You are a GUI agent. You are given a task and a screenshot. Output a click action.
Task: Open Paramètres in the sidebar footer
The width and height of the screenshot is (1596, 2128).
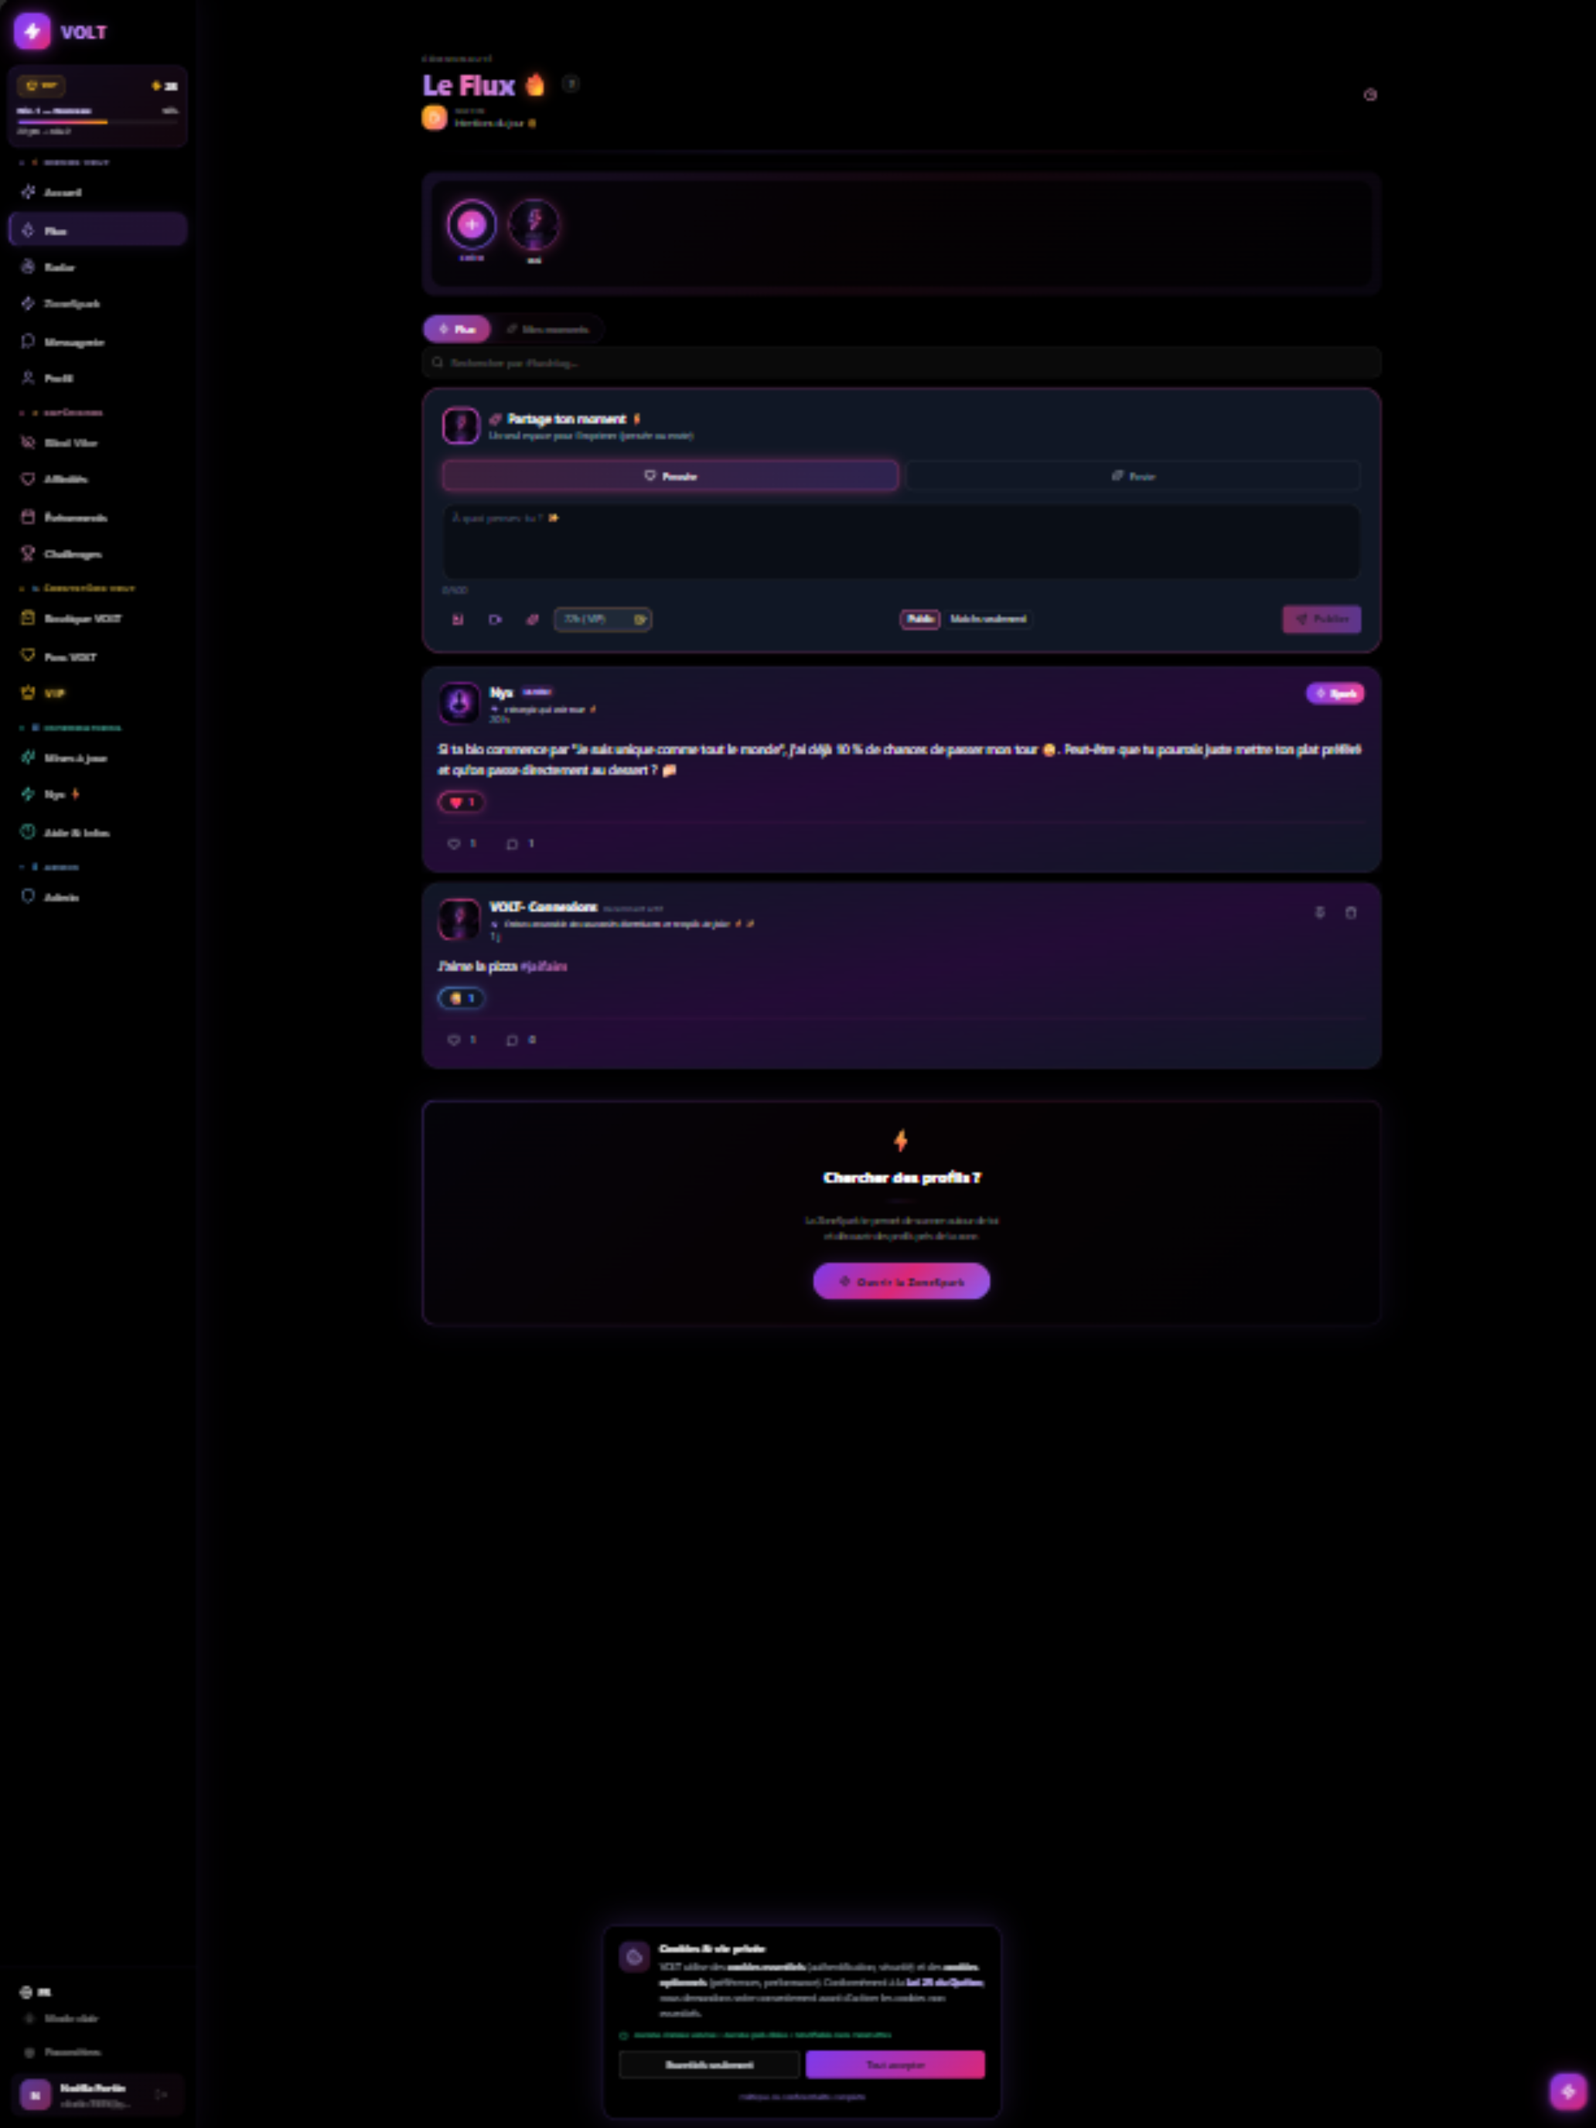tap(63, 2052)
